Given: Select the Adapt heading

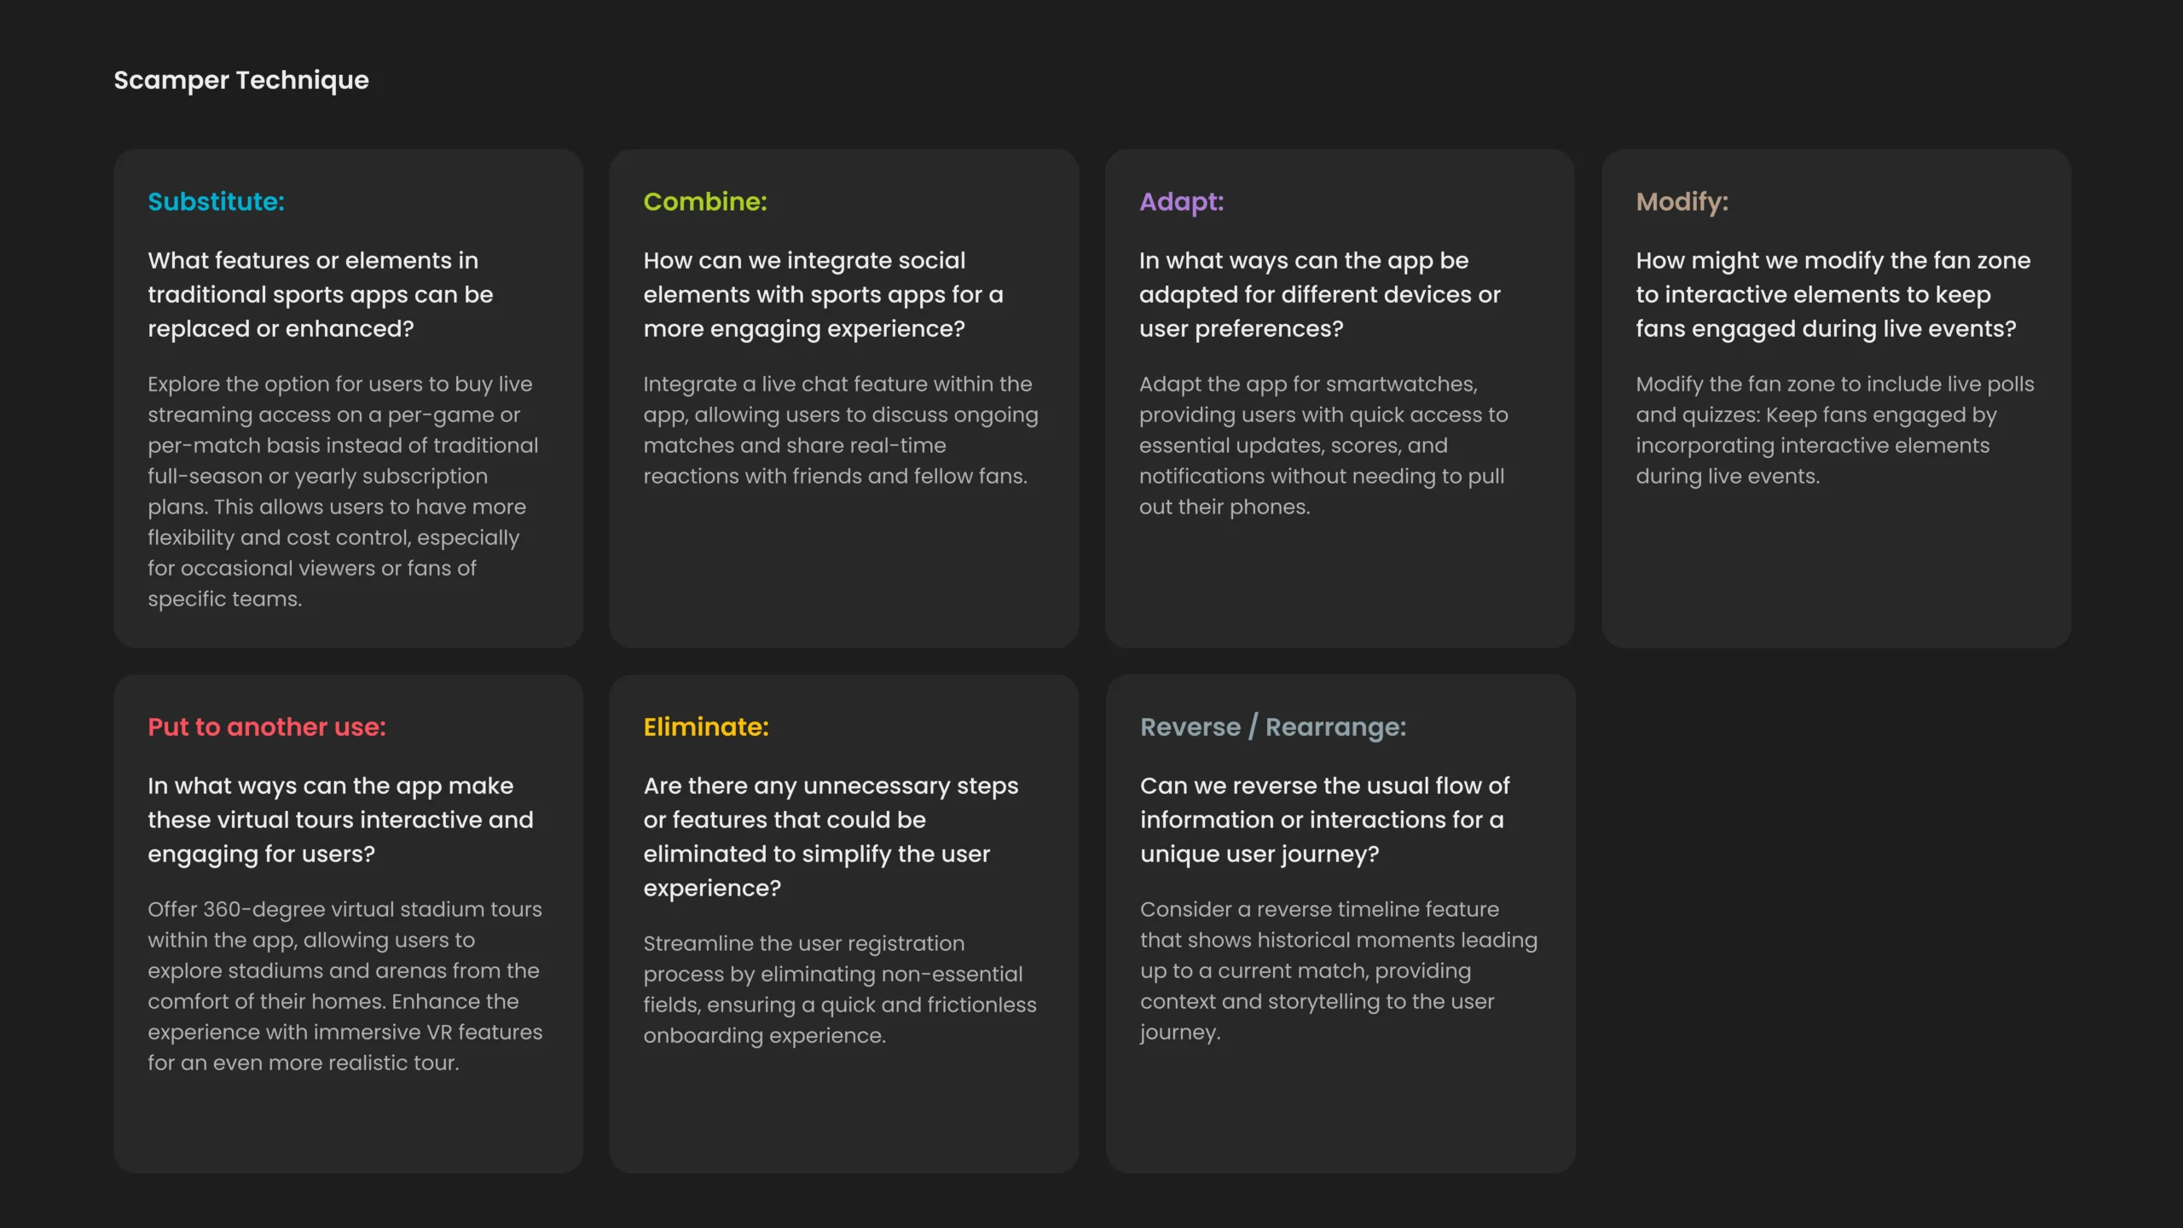Looking at the screenshot, I should 1181,202.
